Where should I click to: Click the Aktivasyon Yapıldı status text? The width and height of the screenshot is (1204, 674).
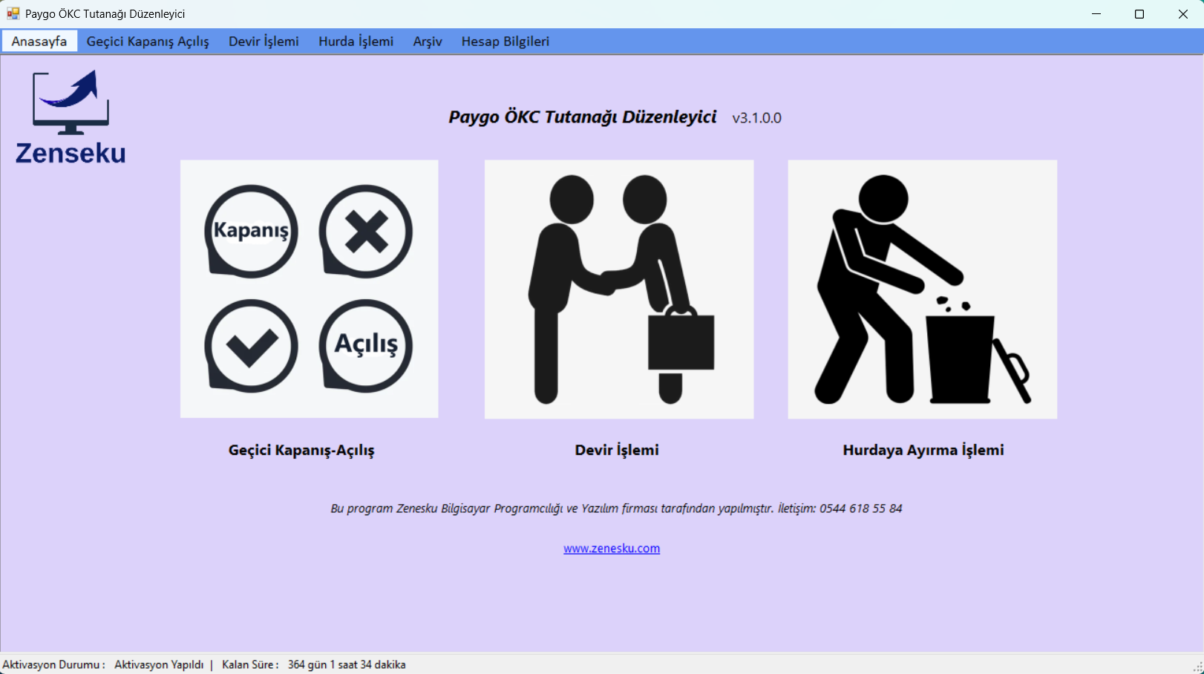159,665
